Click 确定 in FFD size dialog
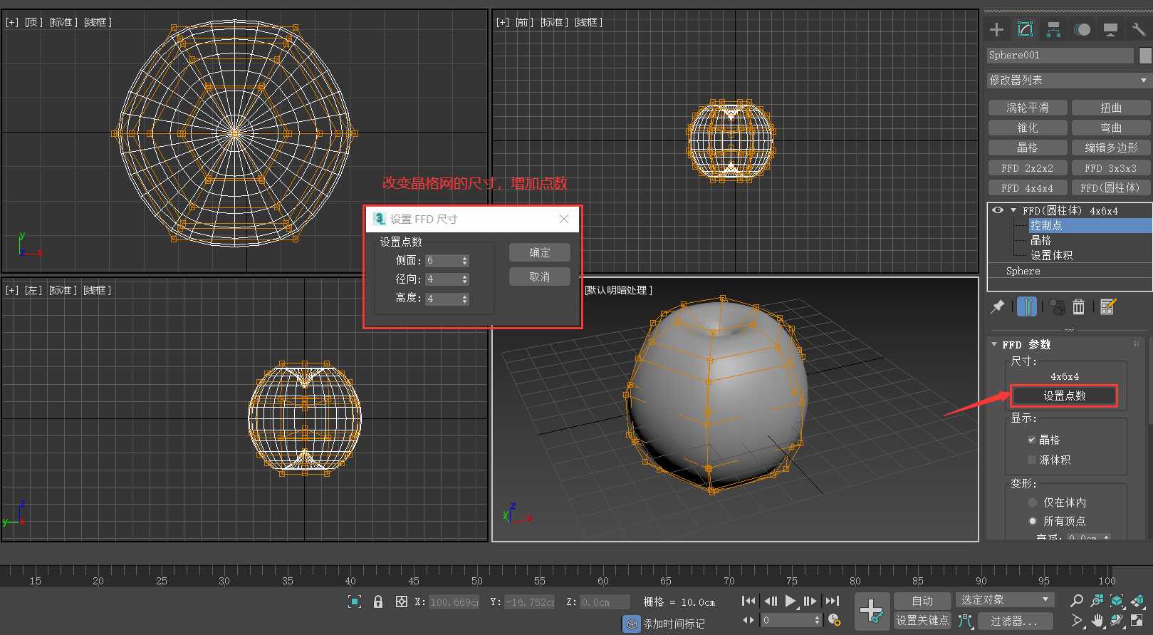 pos(540,252)
